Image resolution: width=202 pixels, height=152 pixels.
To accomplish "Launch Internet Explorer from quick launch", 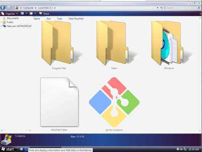I will [26, 149].
